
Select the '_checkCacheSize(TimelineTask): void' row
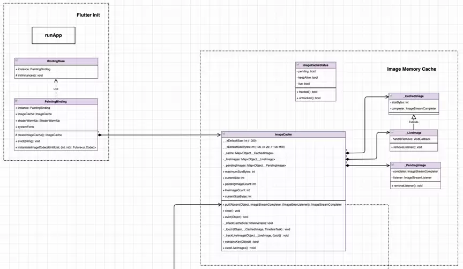[x=283, y=223]
